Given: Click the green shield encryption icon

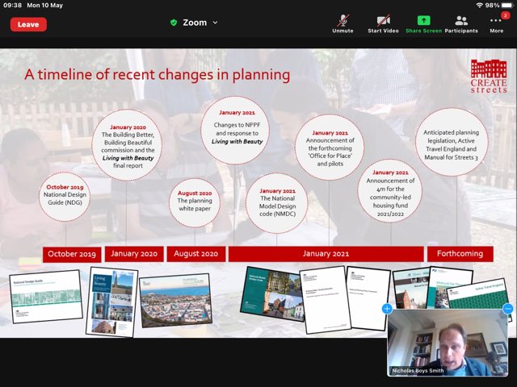Looking at the screenshot, I should 174,23.
